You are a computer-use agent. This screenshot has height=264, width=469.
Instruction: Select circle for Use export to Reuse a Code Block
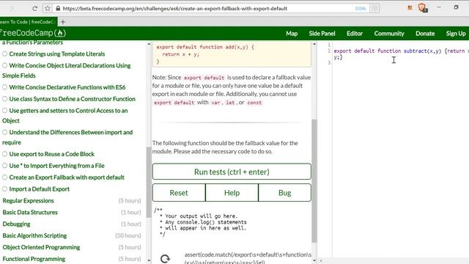[4, 154]
